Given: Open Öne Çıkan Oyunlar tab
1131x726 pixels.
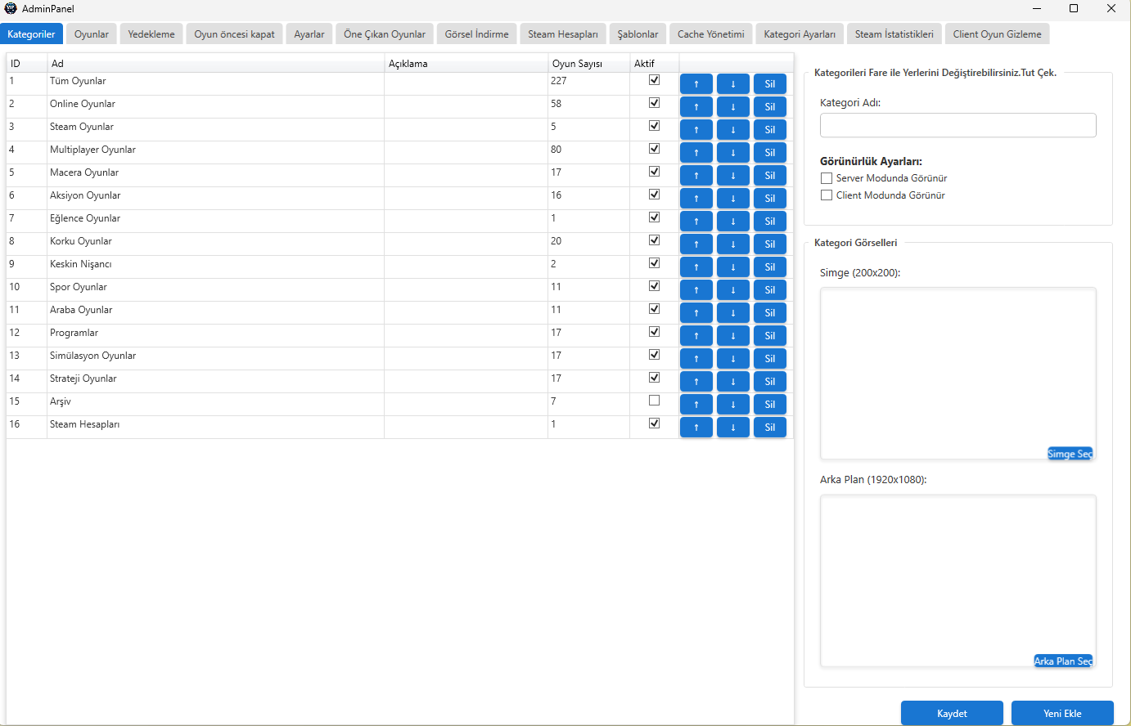Looking at the screenshot, I should tap(385, 34).
